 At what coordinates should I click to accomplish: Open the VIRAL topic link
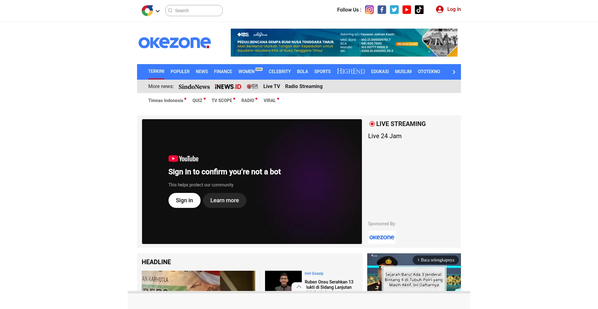click(270, 101)
